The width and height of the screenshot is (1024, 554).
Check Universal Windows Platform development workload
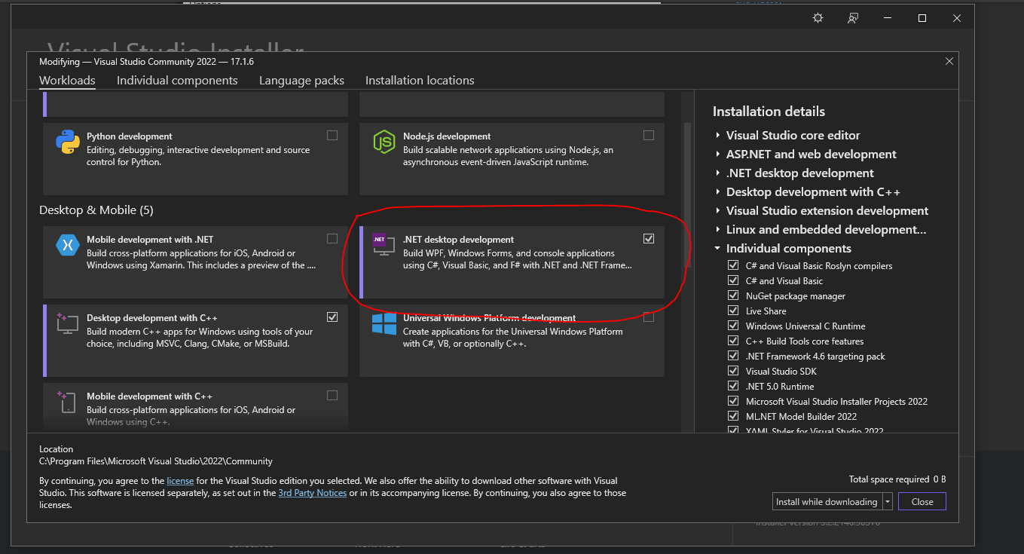tap(649, 317)
